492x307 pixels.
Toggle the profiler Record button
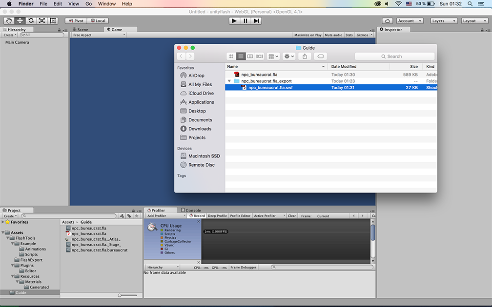[x=197, y=216]
